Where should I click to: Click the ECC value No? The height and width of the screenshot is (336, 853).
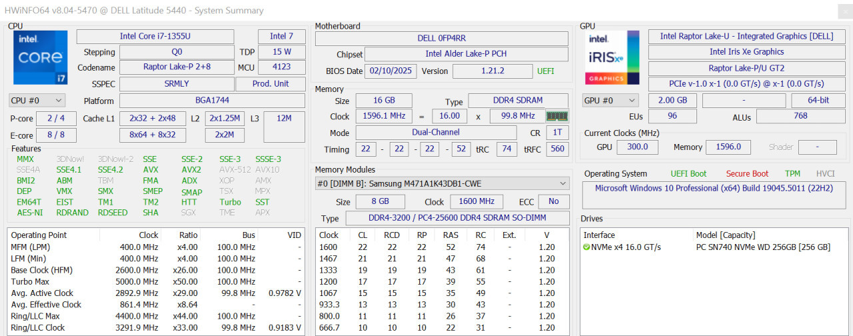pyautogui.click(x=554, y=201)
